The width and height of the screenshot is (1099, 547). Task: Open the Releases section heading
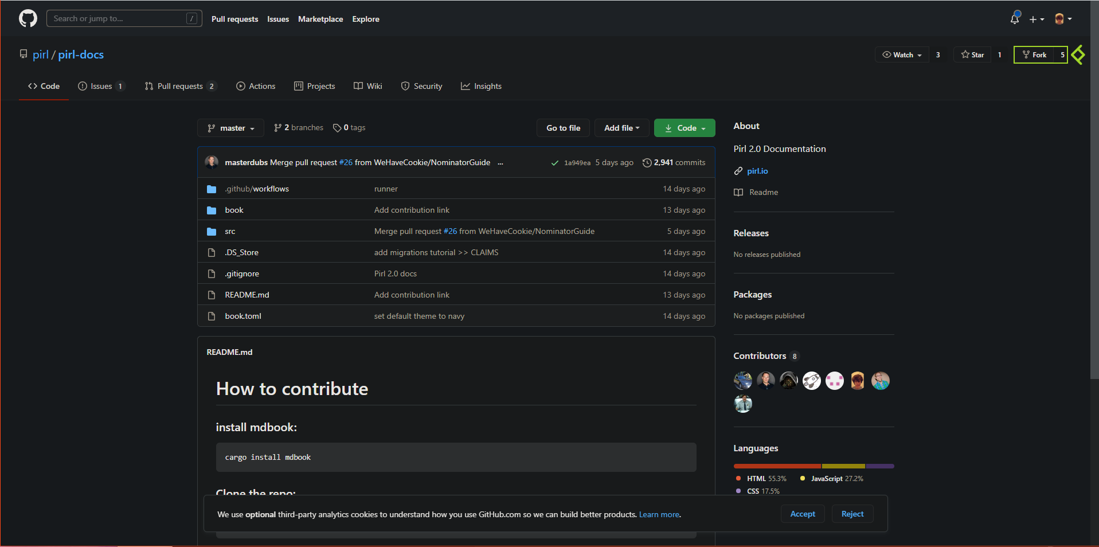(751, 233)
